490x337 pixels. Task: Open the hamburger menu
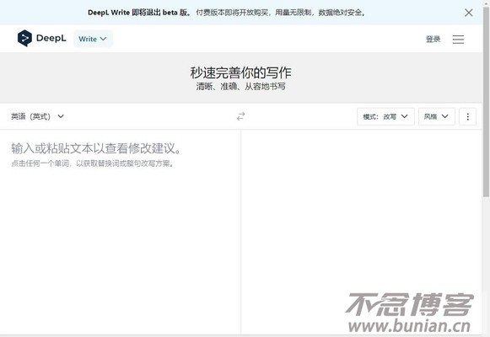point(458,40)
